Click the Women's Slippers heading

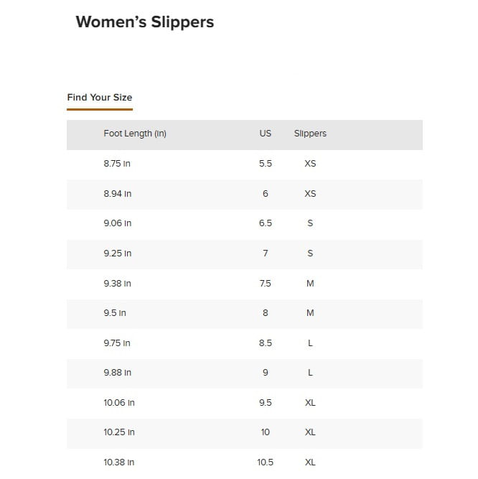pos(144,22)
